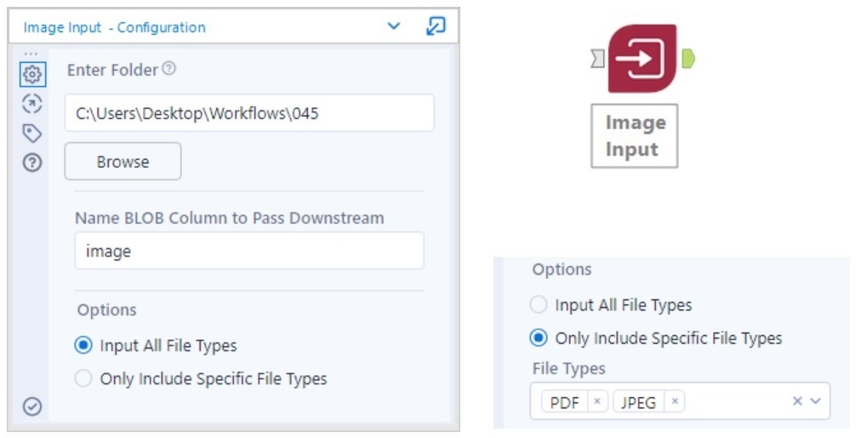Select the red Image Input tool icon
Screen dimensions: 861x438
[x=642, y=58]
